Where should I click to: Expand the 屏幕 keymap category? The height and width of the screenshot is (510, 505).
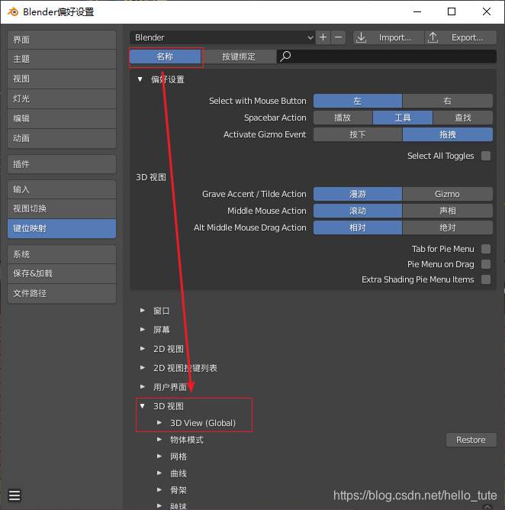(143, 330)
